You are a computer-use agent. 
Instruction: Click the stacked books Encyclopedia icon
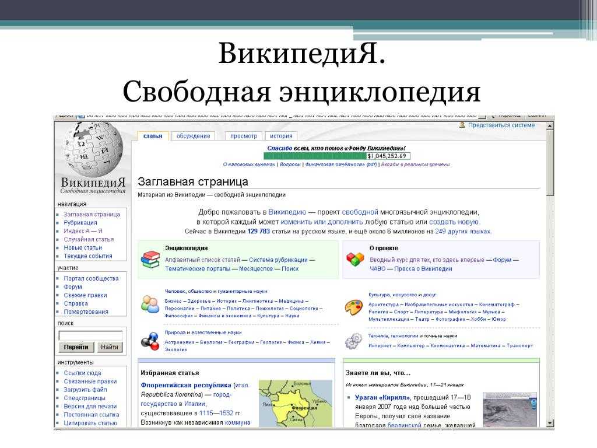point(150,260)
